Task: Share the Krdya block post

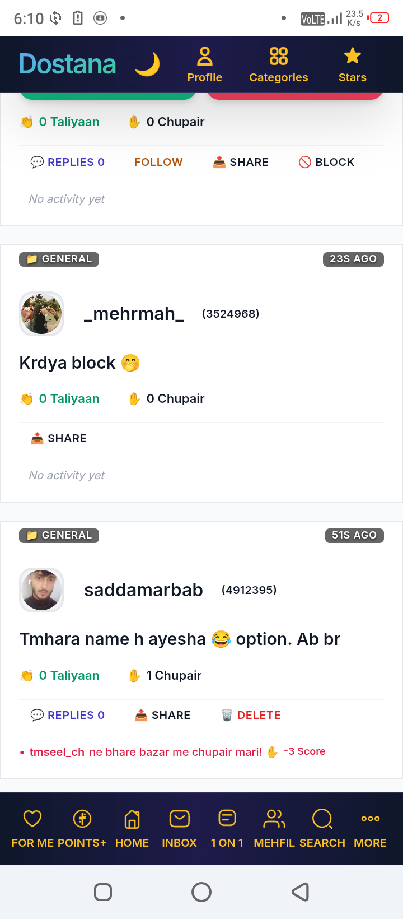Action: pyautogui.click(x=58, y=438)
